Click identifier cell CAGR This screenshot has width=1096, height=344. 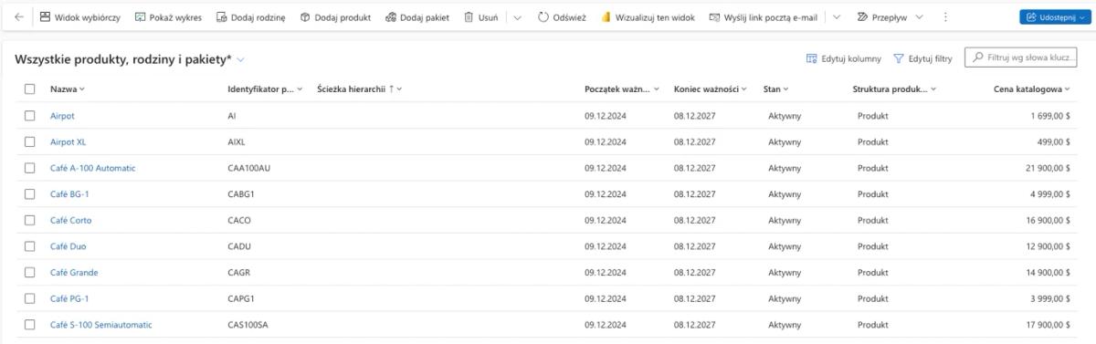239,272
